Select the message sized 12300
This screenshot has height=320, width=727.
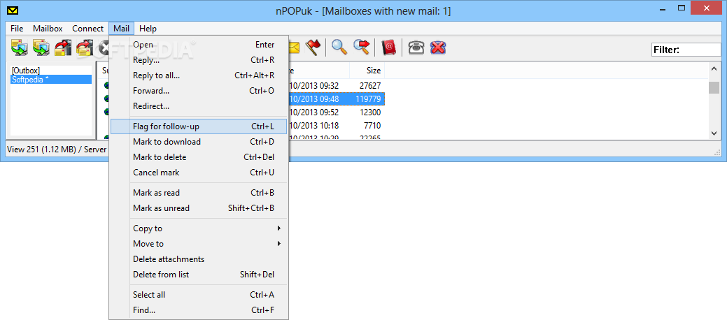click(369, 112)
